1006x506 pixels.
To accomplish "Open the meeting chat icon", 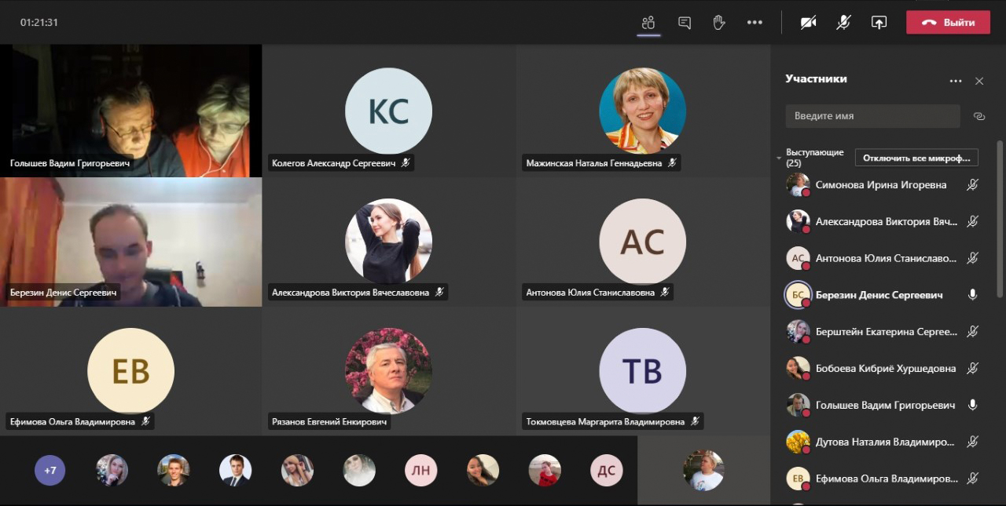I will [x=684, y=23].
